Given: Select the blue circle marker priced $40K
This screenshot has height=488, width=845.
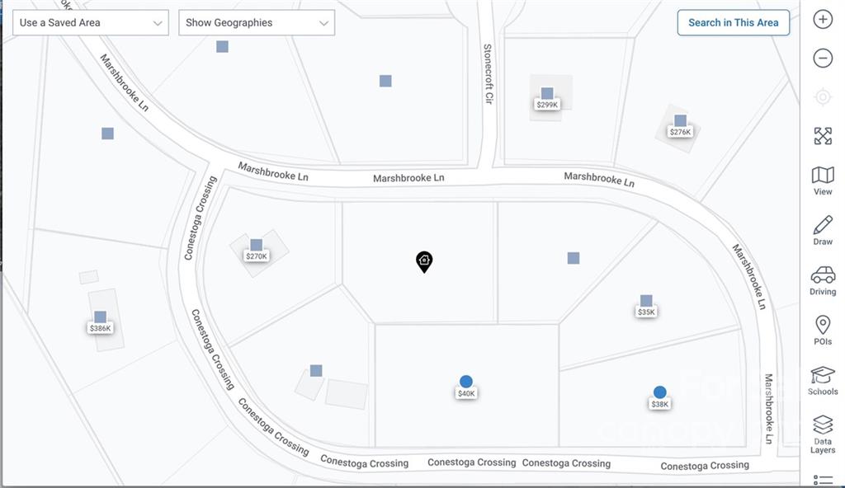Looking at the screenshot, I should [466, 382].
